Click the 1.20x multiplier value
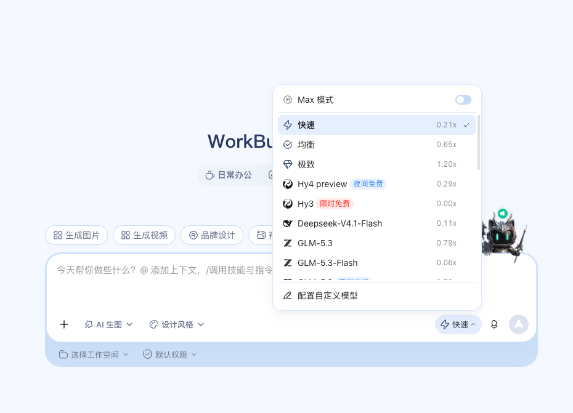This screenshot has width=573, height=413. [x=447, y=164]
